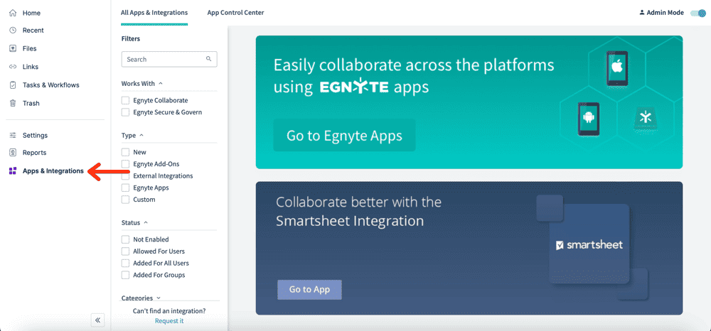Click the Trash bin icon
Viewport: 711px width, 331px height.
pyautogui.click(x=13, y=103)
